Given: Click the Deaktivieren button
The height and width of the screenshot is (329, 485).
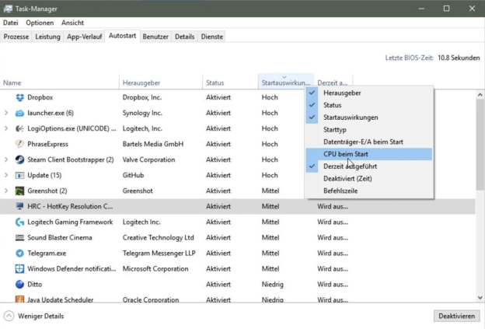Looking at the screenshot, I should point(456,316).
